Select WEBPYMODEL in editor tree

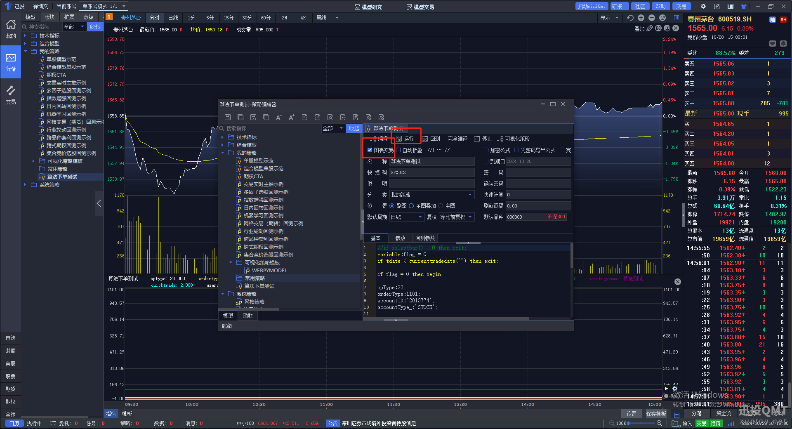tap(269, 271)
